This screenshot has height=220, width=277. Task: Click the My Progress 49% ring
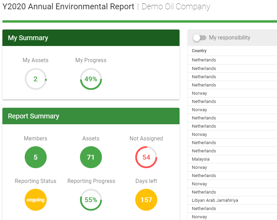pyautogui.click(x=91, y=79)
